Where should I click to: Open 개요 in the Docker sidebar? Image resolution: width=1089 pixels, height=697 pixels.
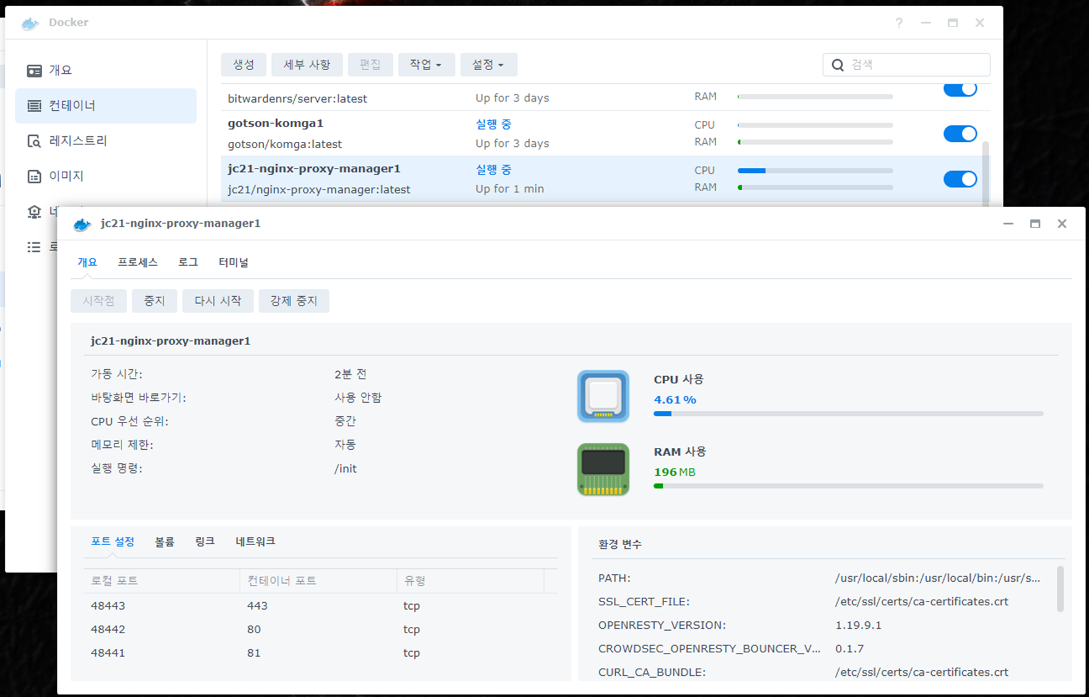coord(106,71)
